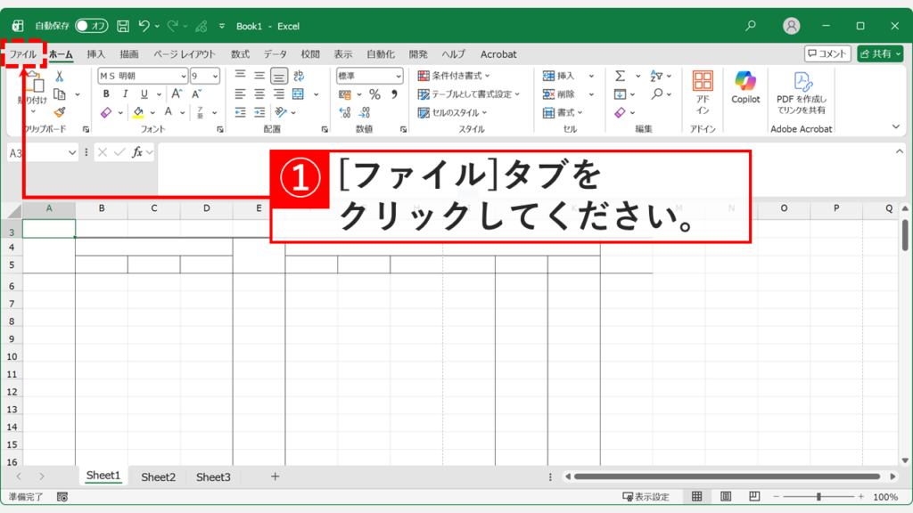Select the Format Painter icon
This screenshot has height=513, width=913.
tap(59, 112)
